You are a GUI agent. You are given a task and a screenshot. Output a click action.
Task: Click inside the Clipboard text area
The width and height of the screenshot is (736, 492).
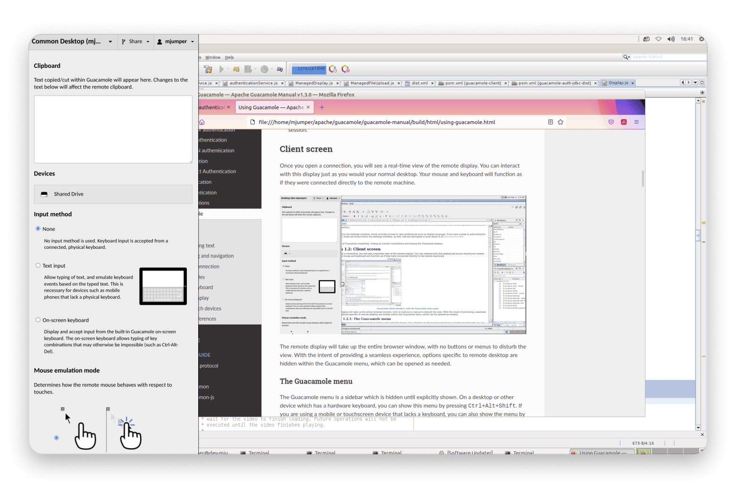(x=113, y=129)
